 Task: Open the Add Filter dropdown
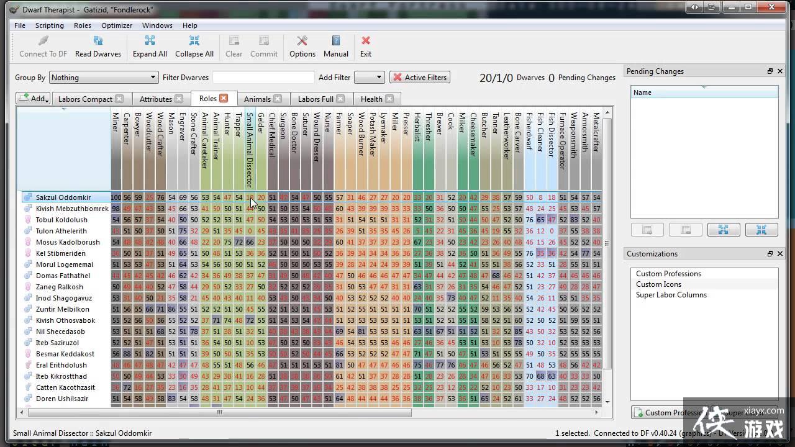[x=369, y=78]
